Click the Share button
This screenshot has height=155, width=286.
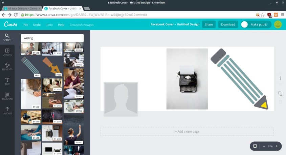208,24
